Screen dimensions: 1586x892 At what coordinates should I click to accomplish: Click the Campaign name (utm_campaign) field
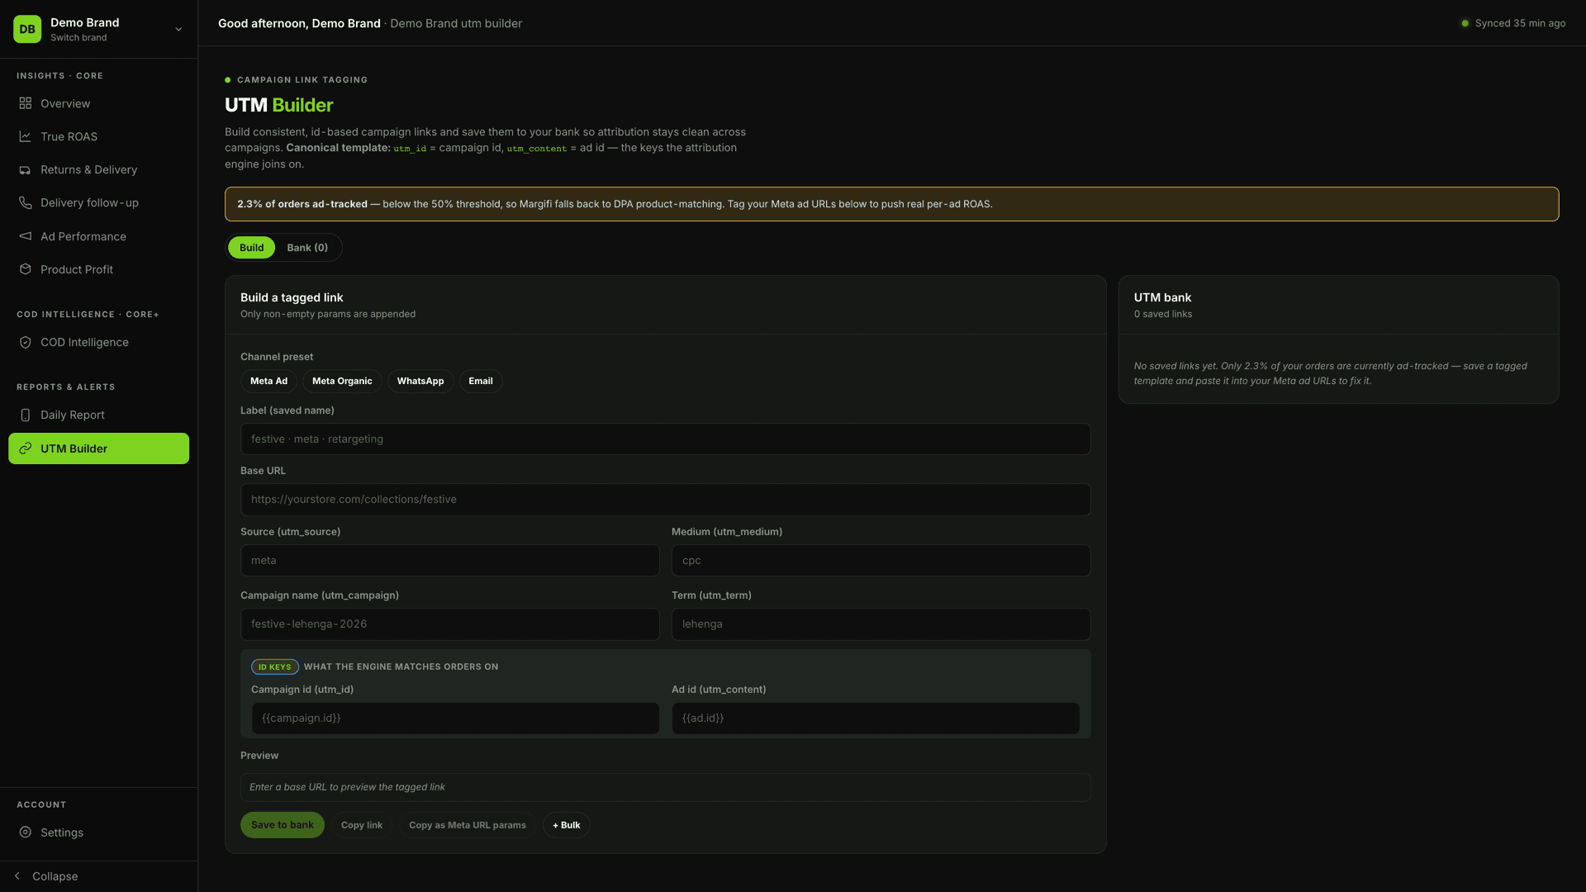coord(449,624)
